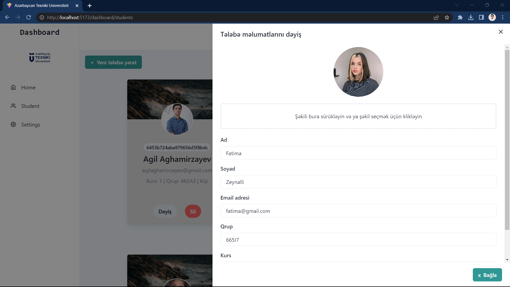This screenshot has height=287, width=510.
Task: Click the image upload drop zone
Action: point(358,116)
